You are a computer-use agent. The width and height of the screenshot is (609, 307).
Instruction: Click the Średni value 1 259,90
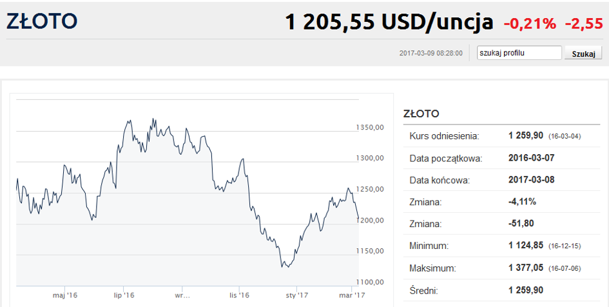[x=526, y=290]
